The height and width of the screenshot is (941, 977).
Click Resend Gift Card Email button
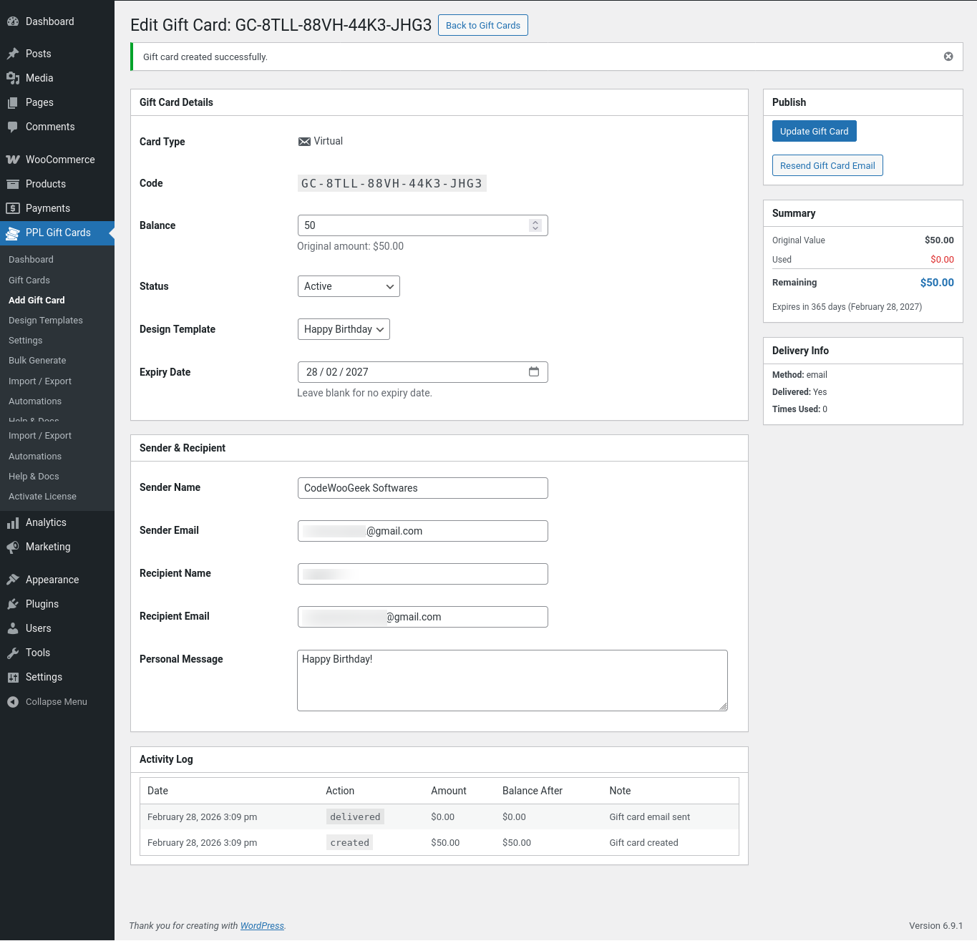point(827,165)
